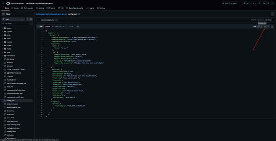The height and width of the screenshot is (141, 276).
Task: Open the Copilot chat icon
Action: [244, 3]
